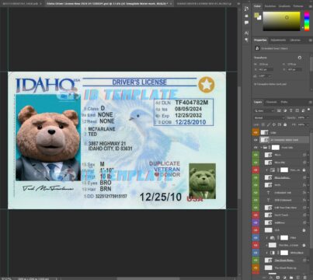The image size is (313, 280).
Task: Click the white background color swatch
Action: pyautogui.click(x=259, y=18)
